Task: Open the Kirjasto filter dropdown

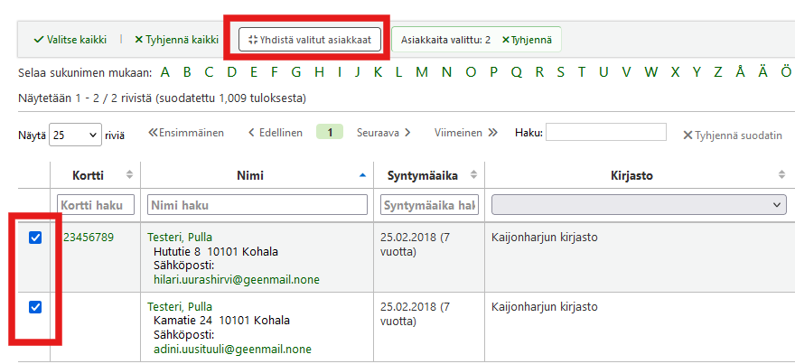Action: (639, 206)
